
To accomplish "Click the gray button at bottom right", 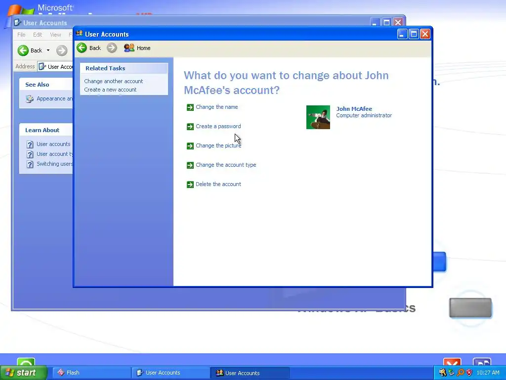I will coord(470,308).
